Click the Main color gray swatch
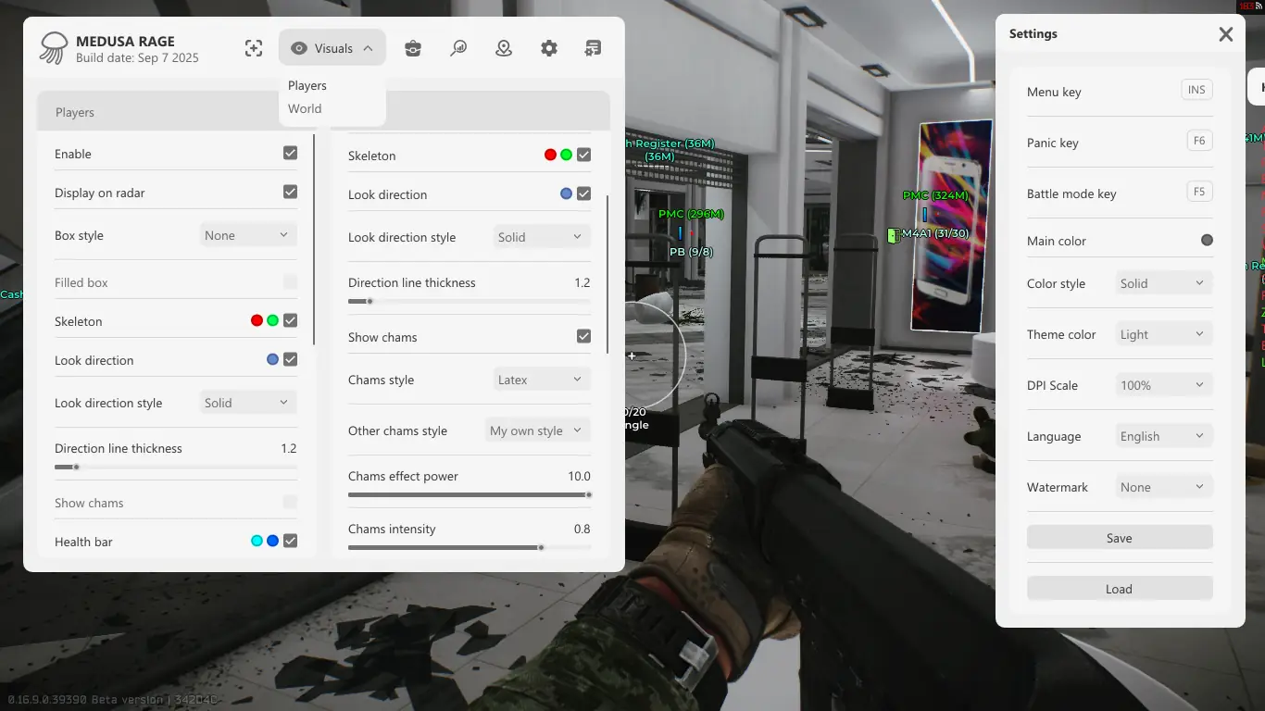Screen dimensions: 1265x711 point(1207,240)
